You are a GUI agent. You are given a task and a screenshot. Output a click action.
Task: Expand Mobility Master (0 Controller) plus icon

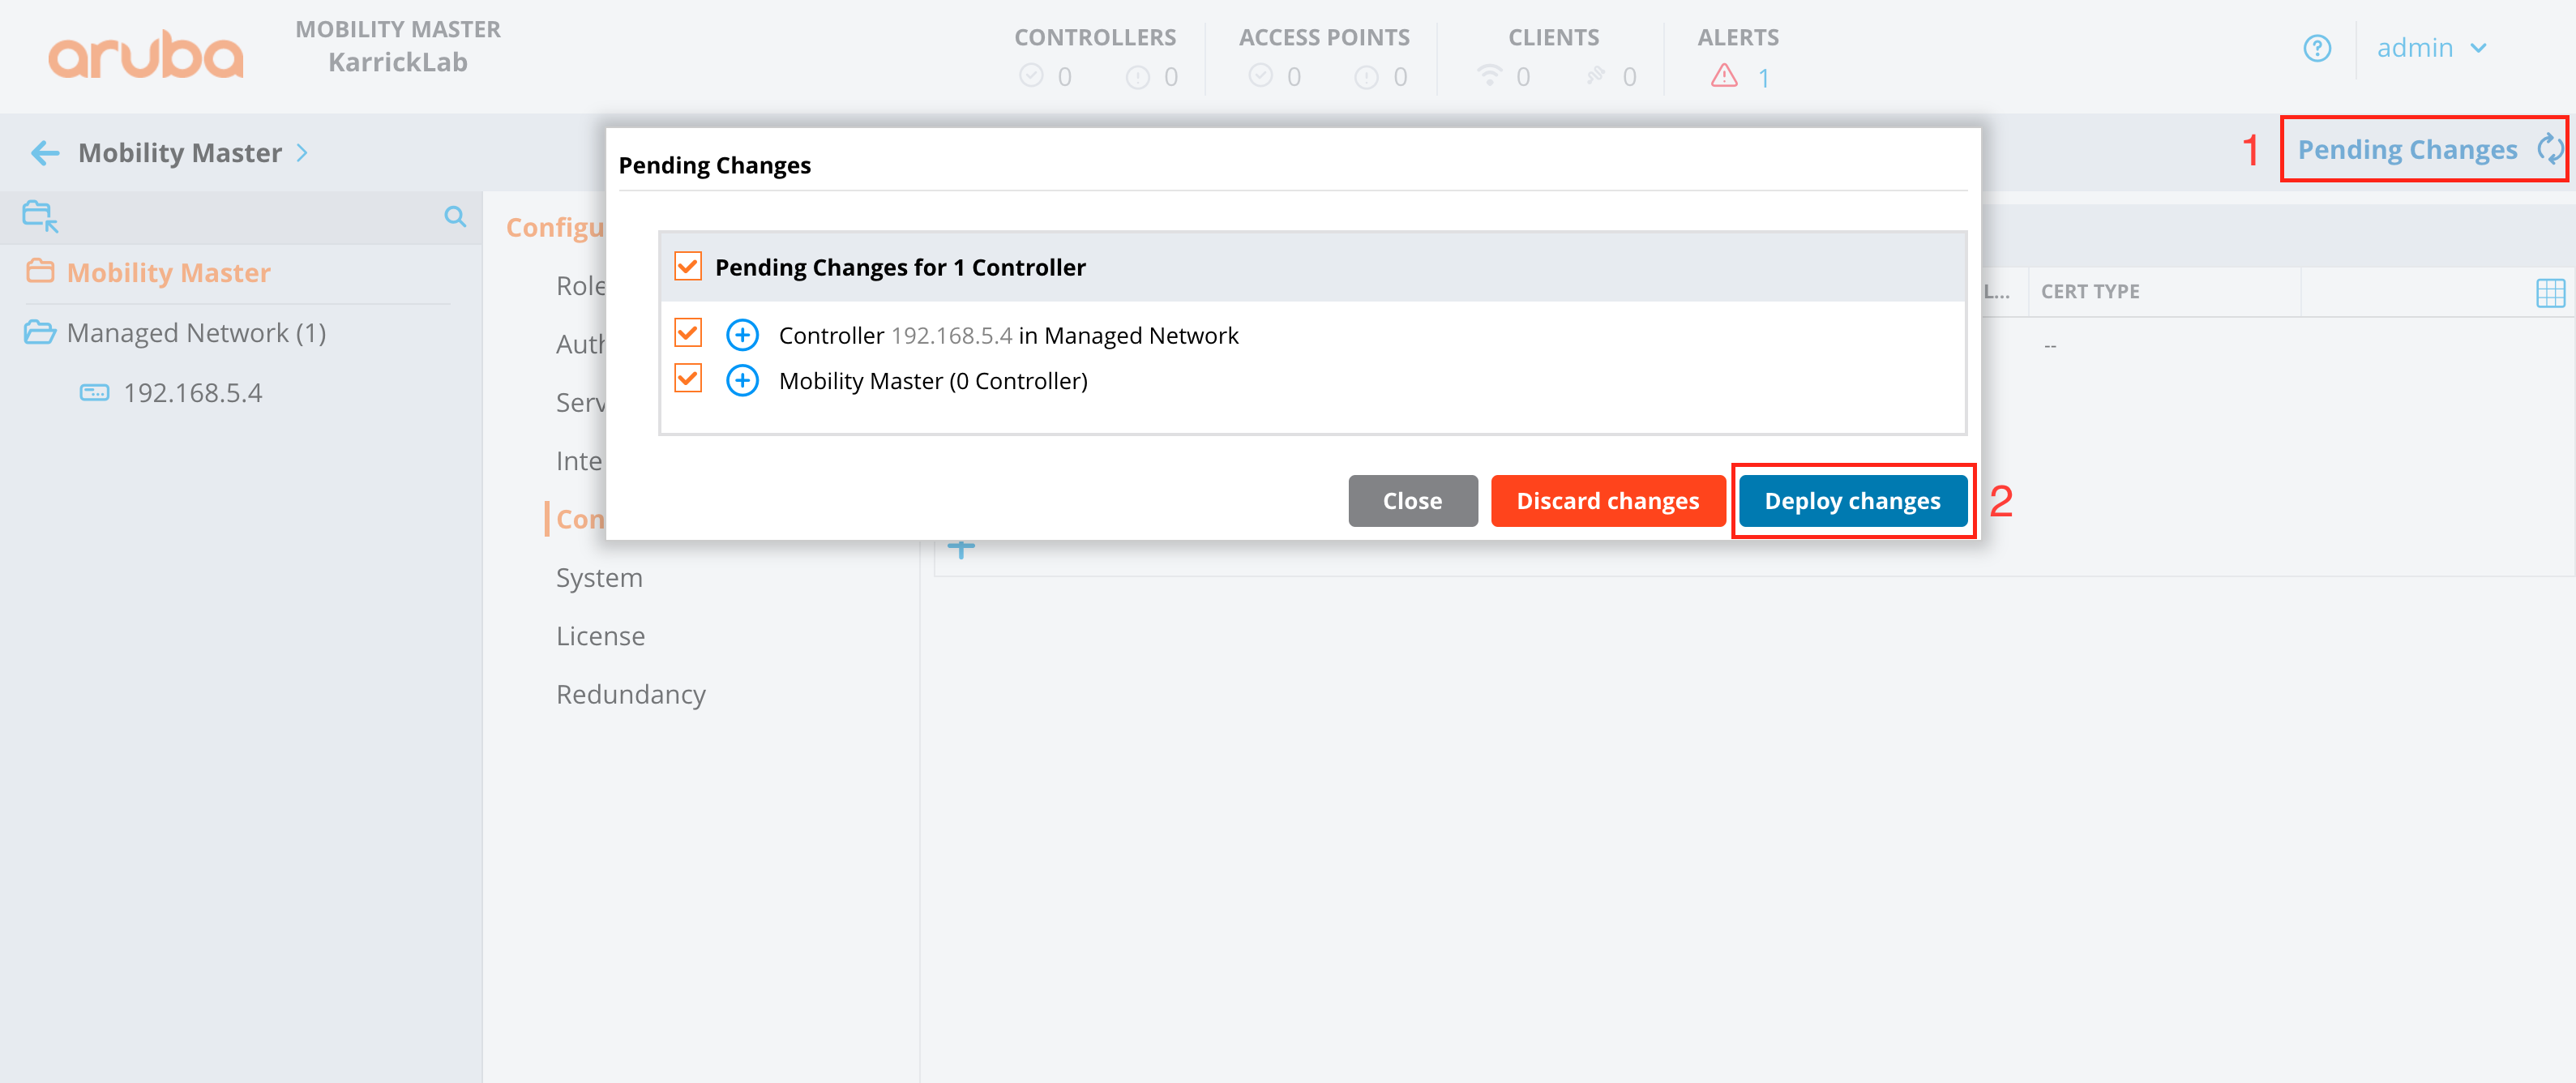742,381
